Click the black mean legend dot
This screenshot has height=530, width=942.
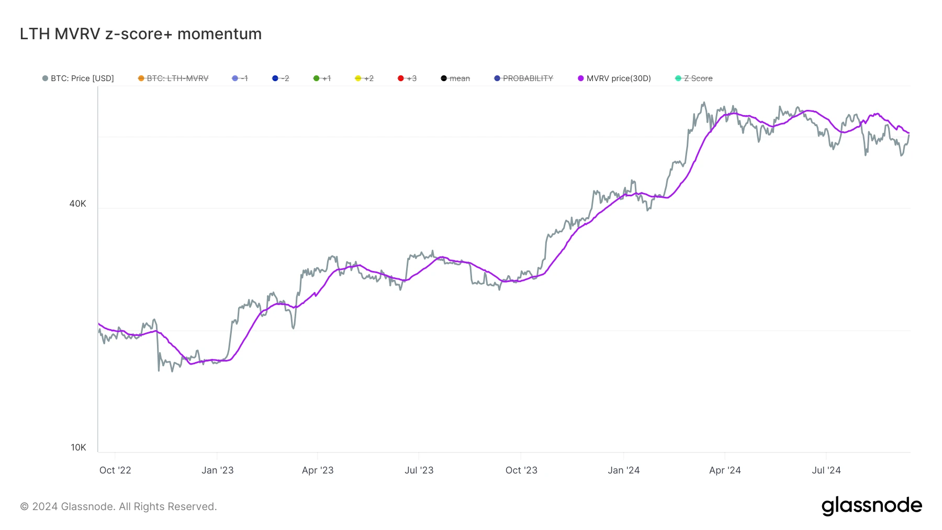point(444,78)
